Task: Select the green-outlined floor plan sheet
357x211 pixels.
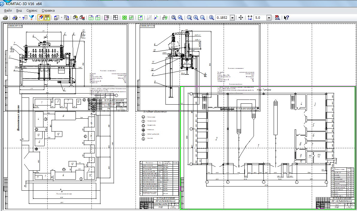Action: point(267,148)
